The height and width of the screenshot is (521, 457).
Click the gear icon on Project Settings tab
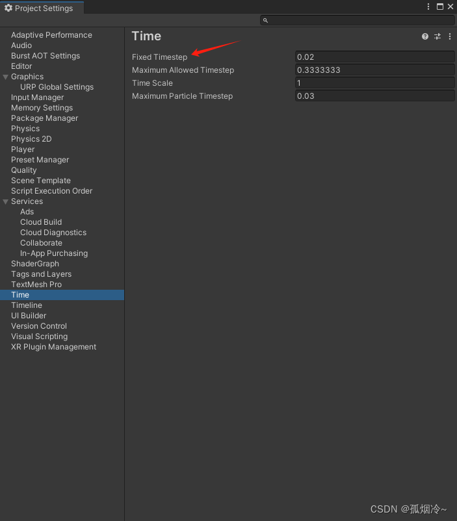pyautogui.click(x=9, y=8)
